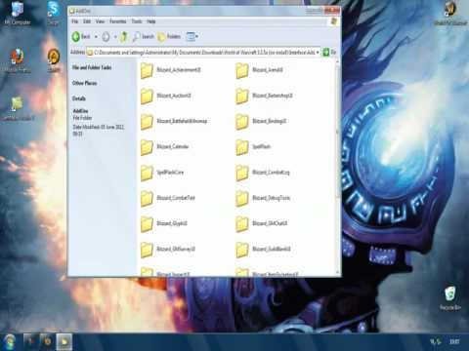Select the SpellFlashCore folder

pyautogui.click(x=162, y=173)
